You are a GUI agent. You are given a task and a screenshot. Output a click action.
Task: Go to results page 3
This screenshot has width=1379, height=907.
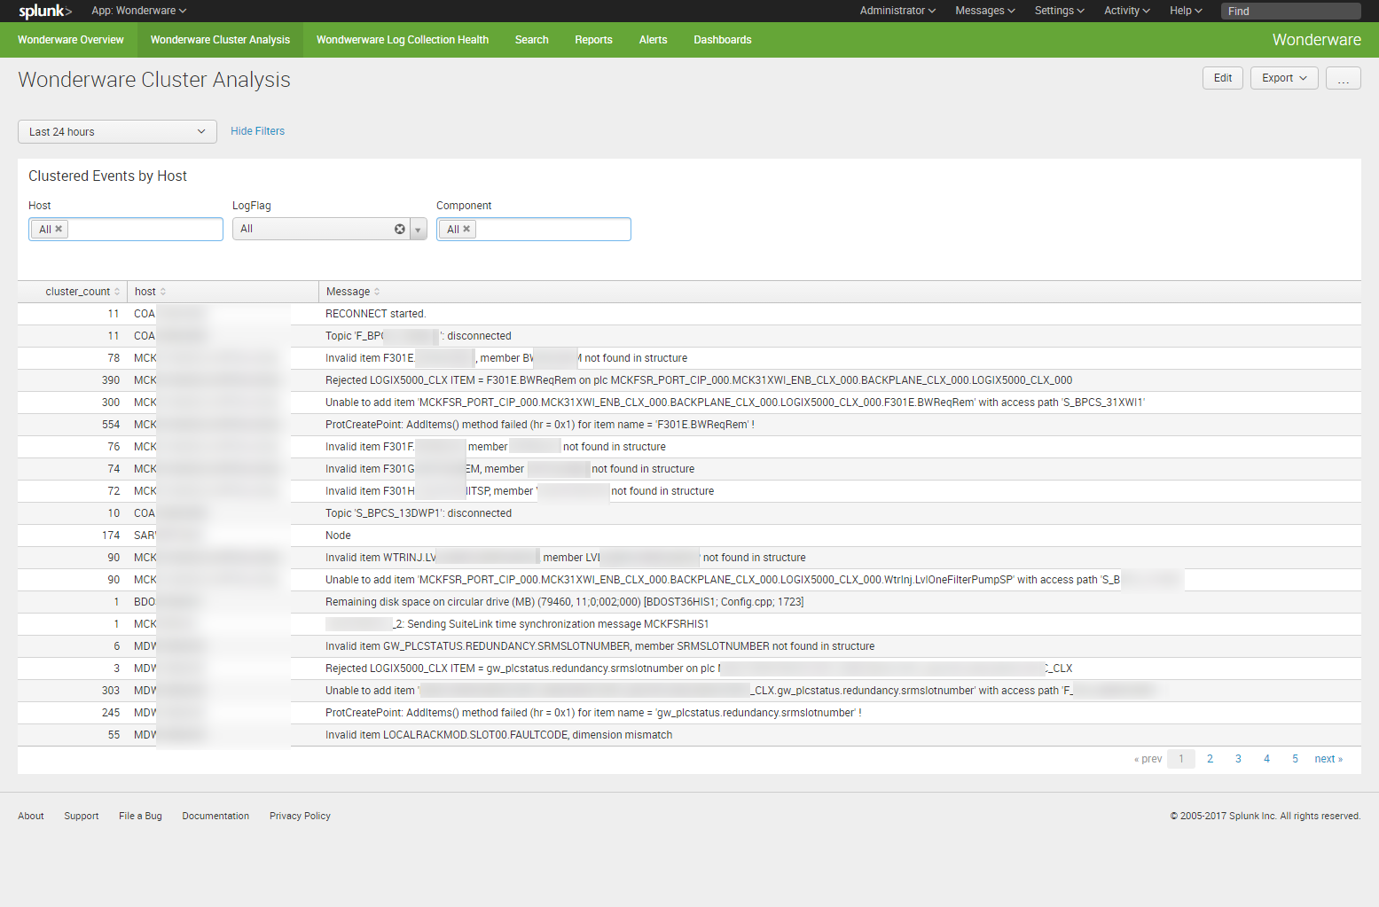[x=1238, y=759]
